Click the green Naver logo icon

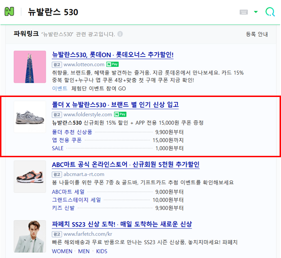coord(9,12)
